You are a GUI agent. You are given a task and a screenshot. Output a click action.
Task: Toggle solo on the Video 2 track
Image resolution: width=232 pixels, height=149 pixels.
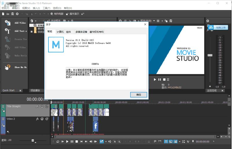point(47,119)
